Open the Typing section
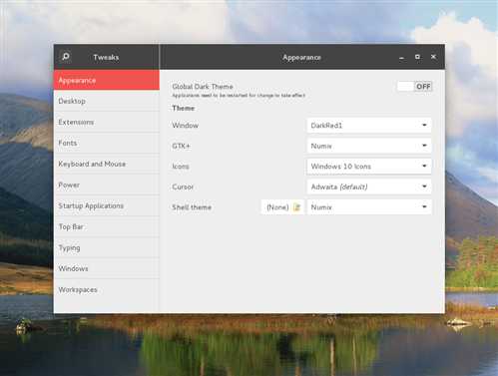 coord(107,247)
